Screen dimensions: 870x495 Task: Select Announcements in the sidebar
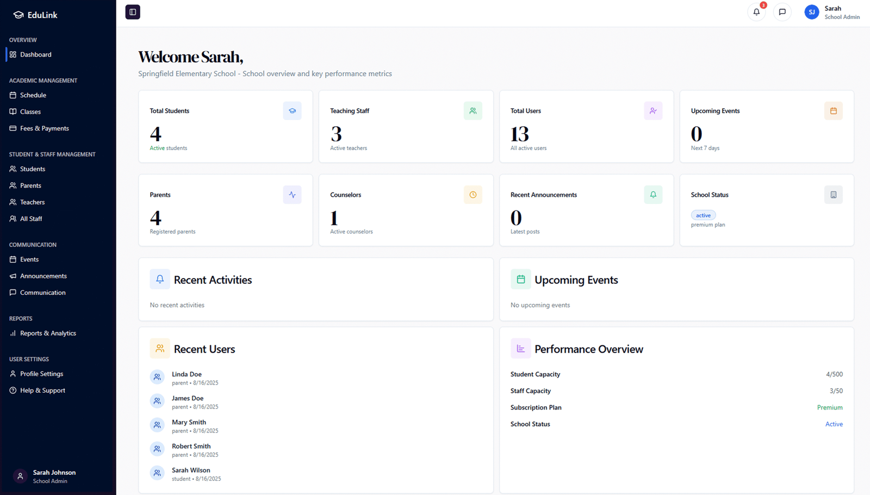point(43,276)
